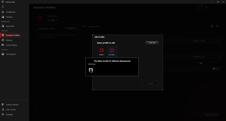
Task: Select the Profile 1 icon in dialog
Action: (102, 50)
